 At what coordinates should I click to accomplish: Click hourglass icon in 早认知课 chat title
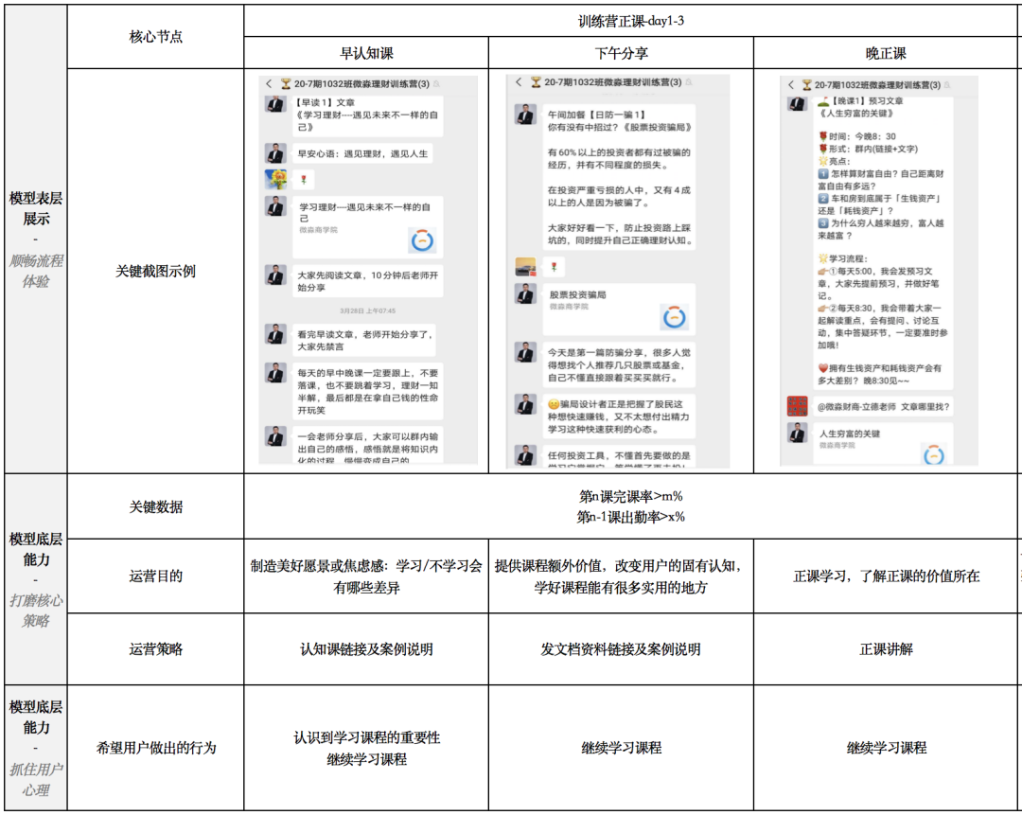click(x=286, y=84)
